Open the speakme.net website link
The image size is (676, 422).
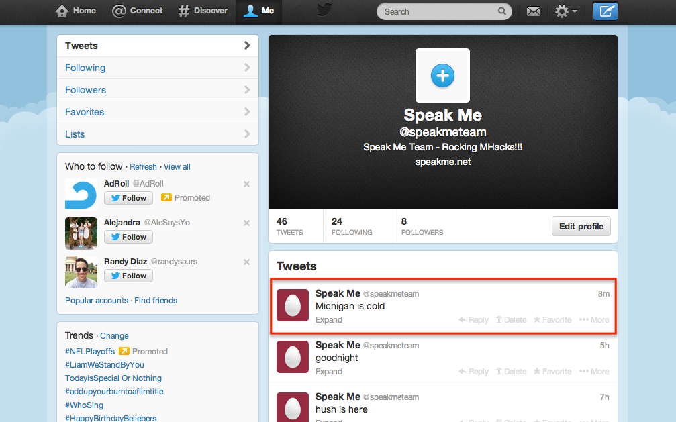point(443,162)
